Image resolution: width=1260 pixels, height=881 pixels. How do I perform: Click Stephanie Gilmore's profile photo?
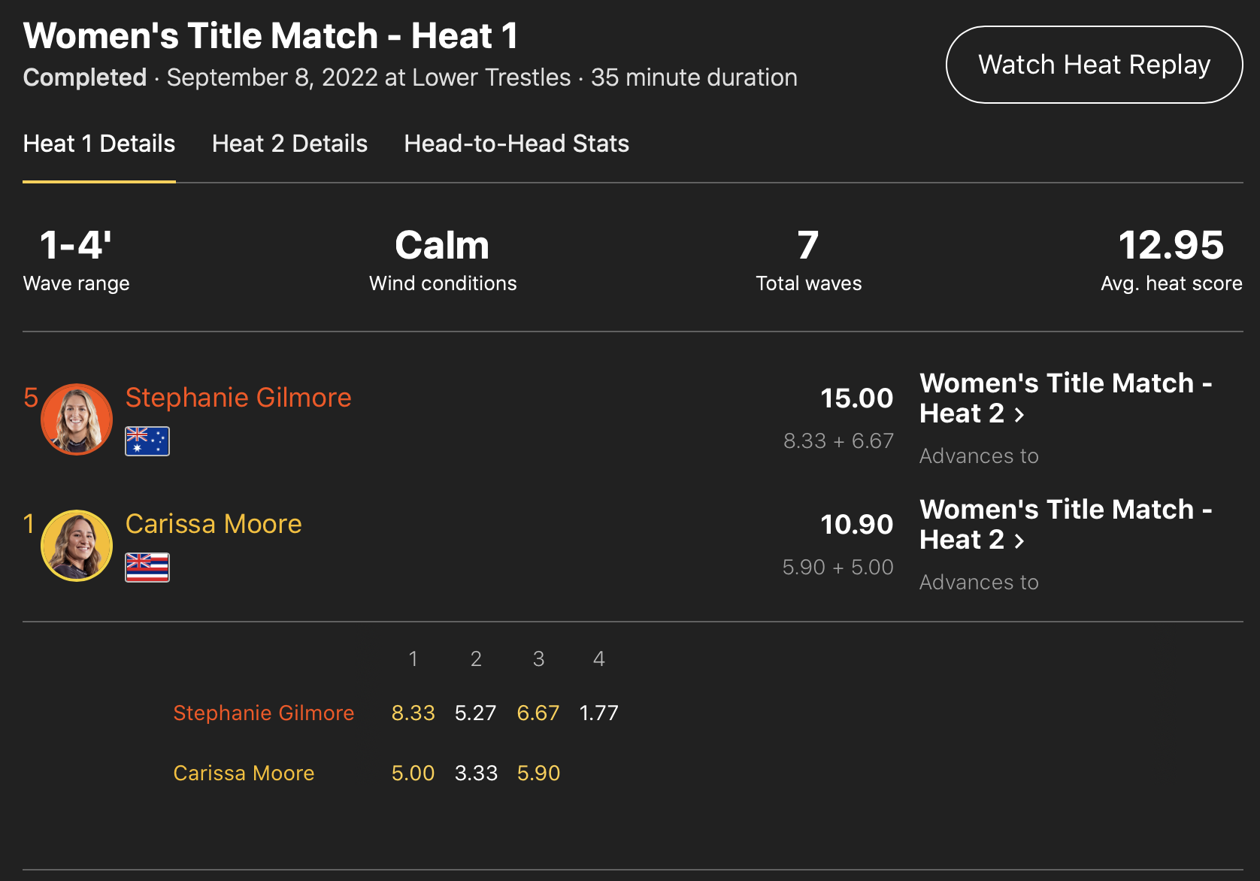click(76, 419)
